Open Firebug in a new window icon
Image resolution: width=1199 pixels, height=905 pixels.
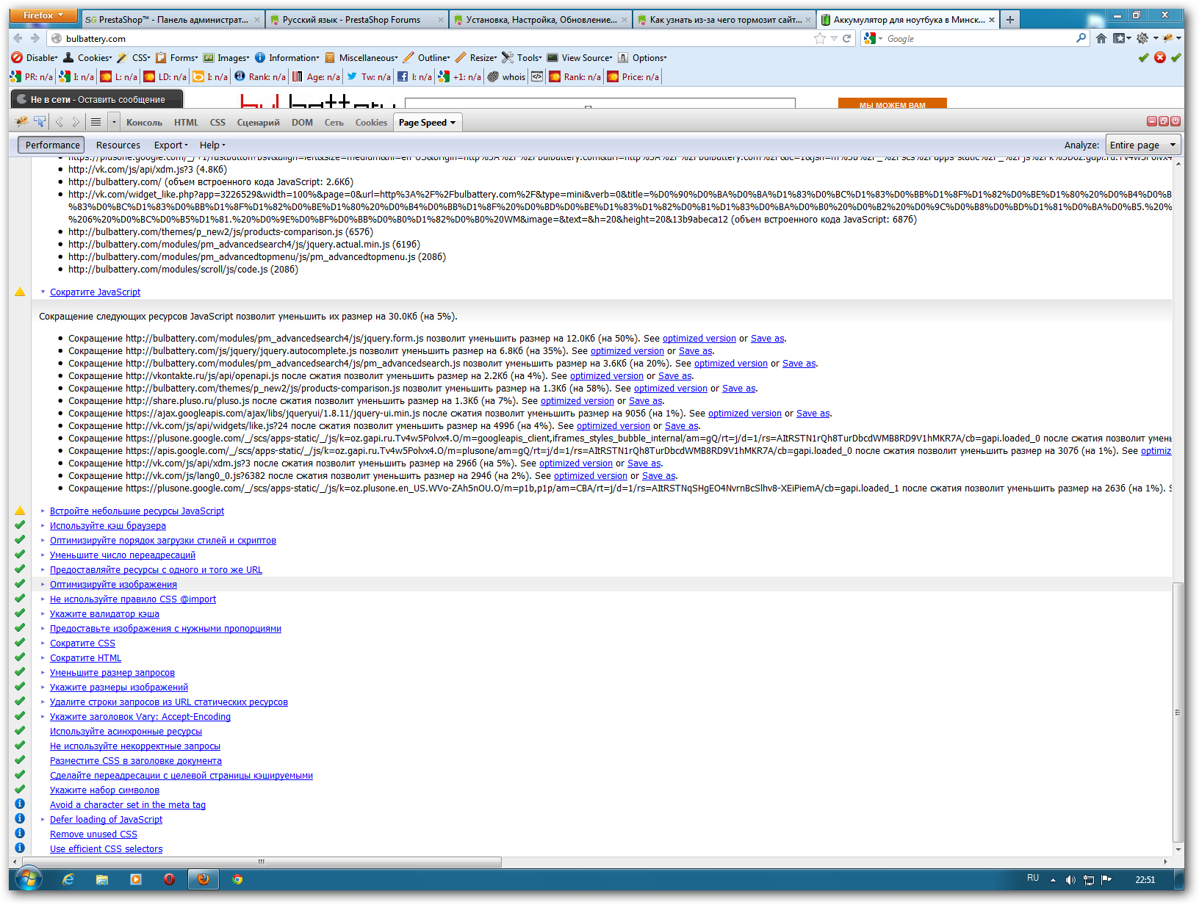[x=1164, y=121]
